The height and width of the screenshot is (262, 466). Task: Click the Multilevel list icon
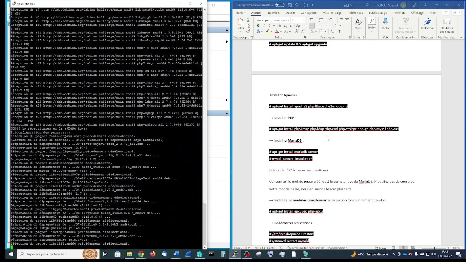coord(331,20)
